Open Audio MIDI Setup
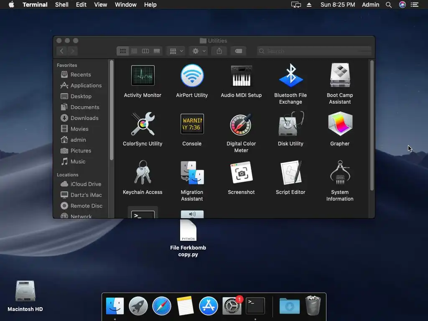 (x=241, y=76)
